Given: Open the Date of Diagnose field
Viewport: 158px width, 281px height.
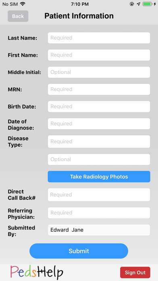Looking at the screenshot, I should [99, 124].
